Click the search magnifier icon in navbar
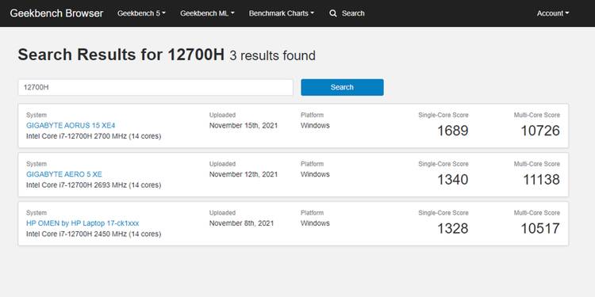This screenshot has width=595, height=297. coord(333,13)
